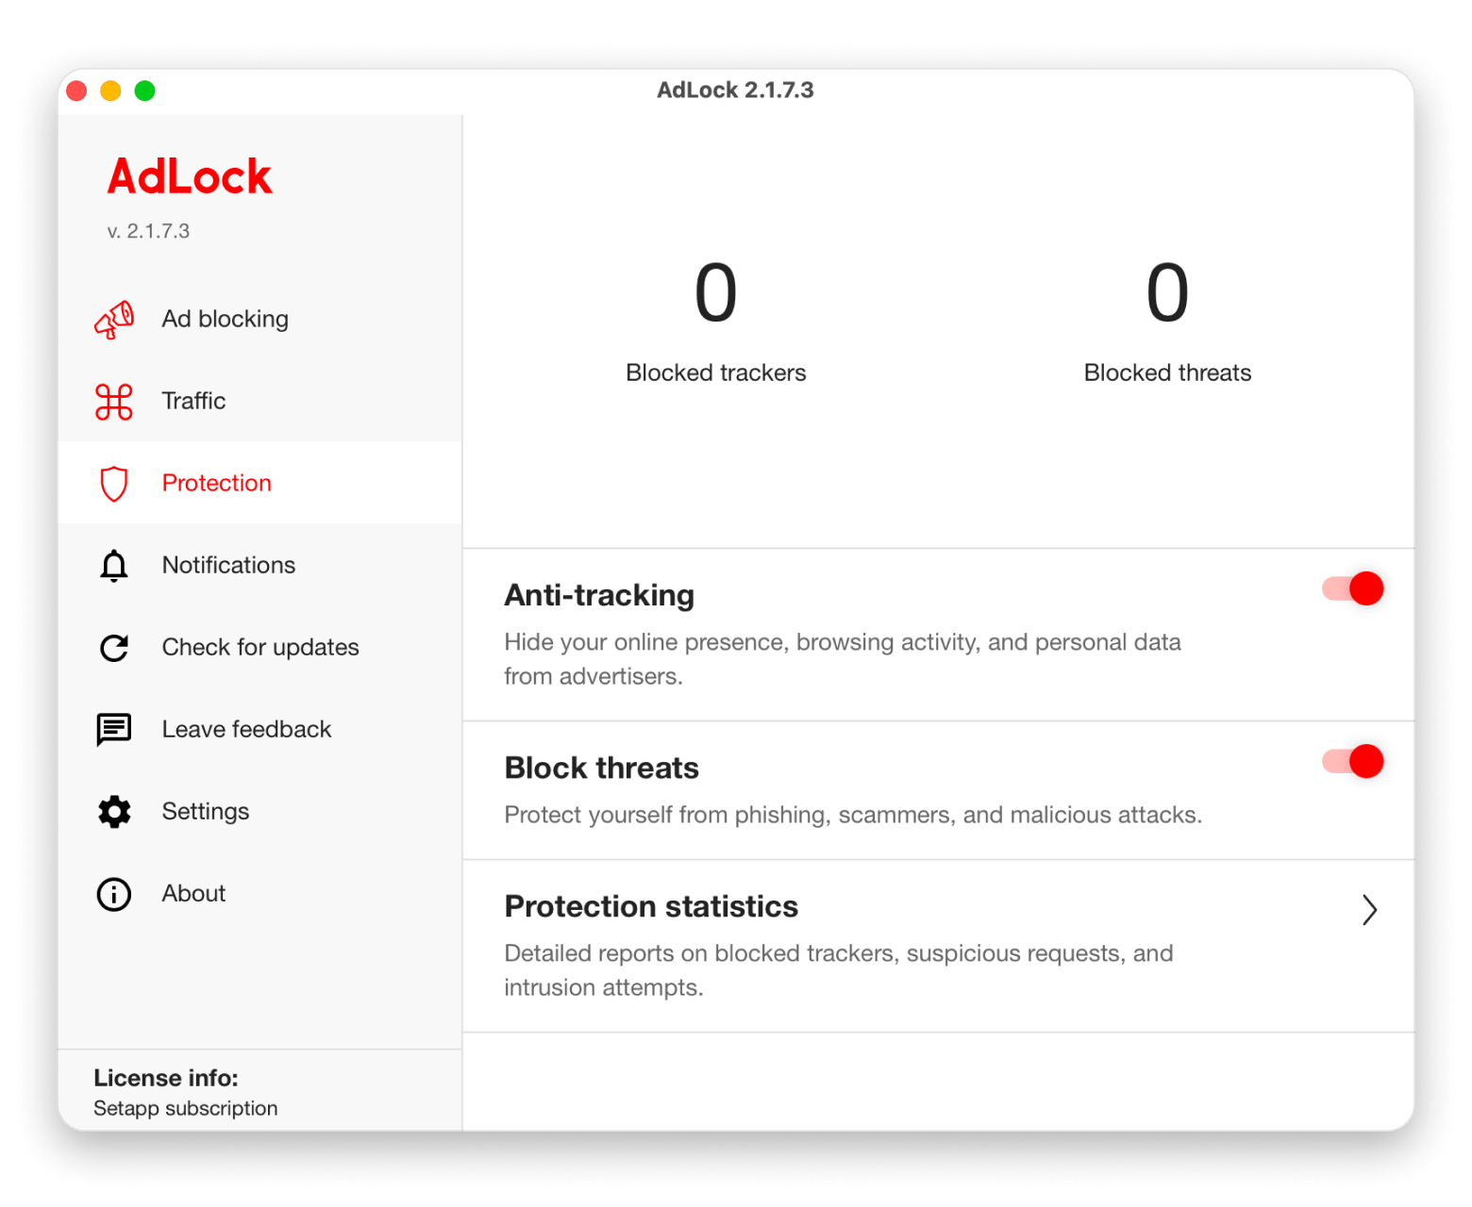Click the Blocked trackers label
The image size is (1472, 1207).
click(716, 372)
